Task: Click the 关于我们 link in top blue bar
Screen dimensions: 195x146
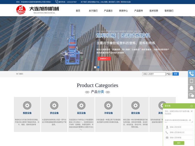Action: [x=84, y=2]
